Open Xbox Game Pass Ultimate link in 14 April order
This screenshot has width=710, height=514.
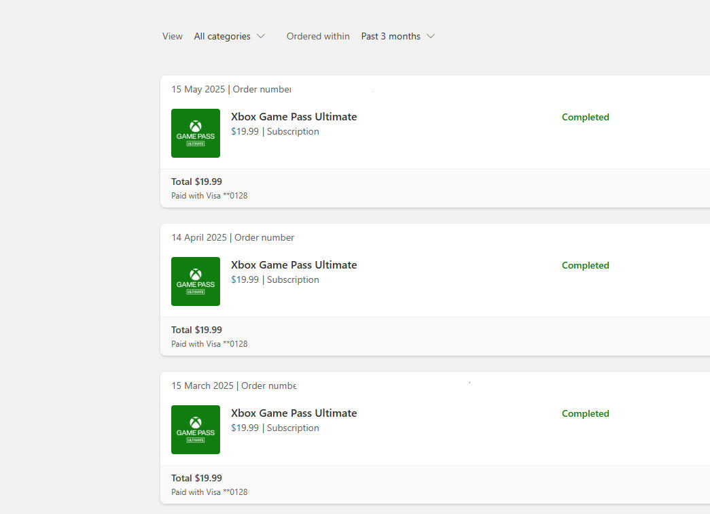pyautogui.click(x=294, y=264)
